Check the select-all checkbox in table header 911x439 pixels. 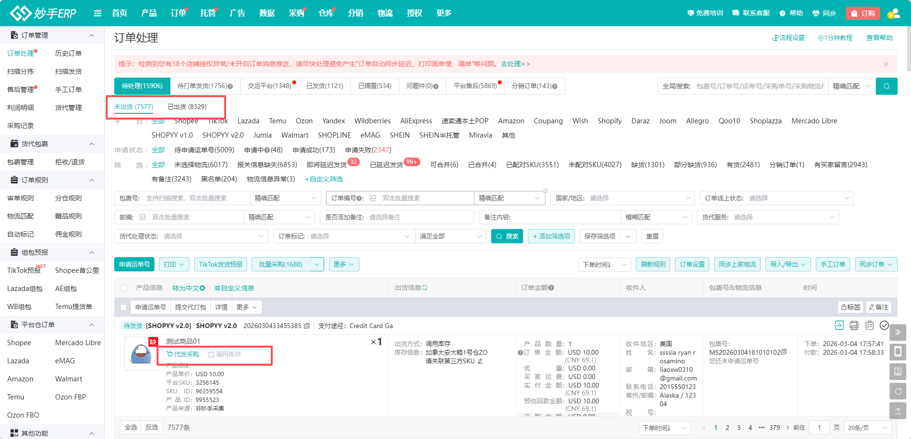(123, 288)
